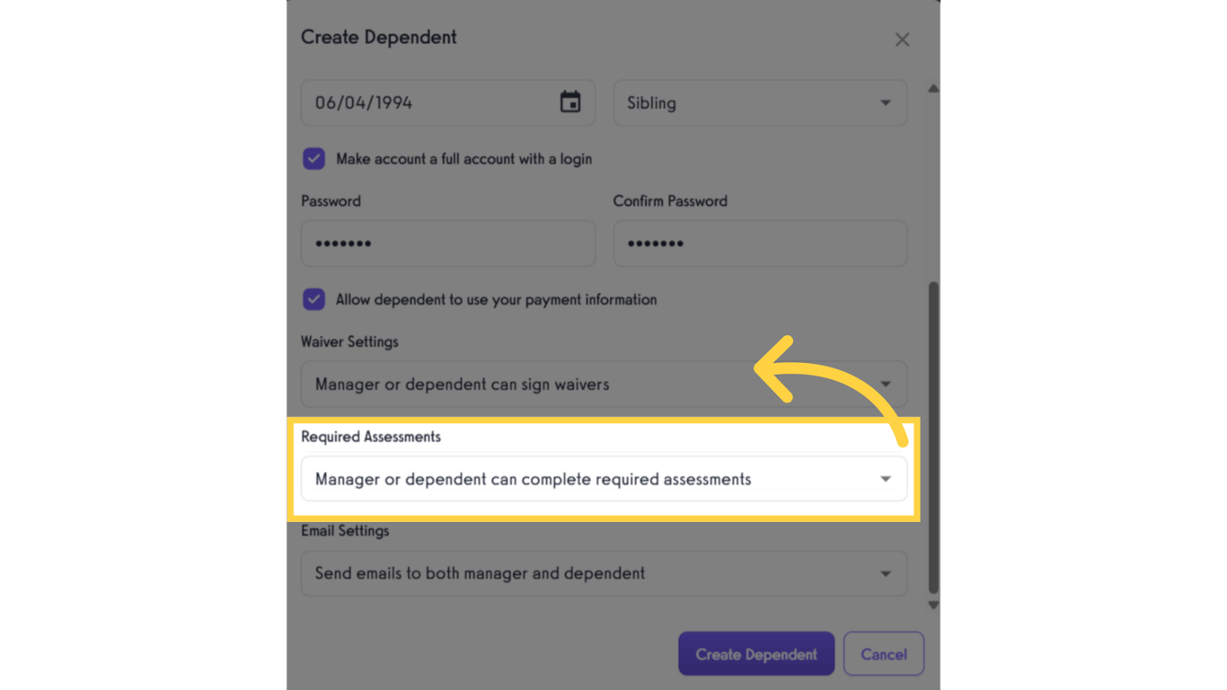This screenshot has width=1227, height=690.
Task: Click the Create Dependent button
Action: [756, 653]
